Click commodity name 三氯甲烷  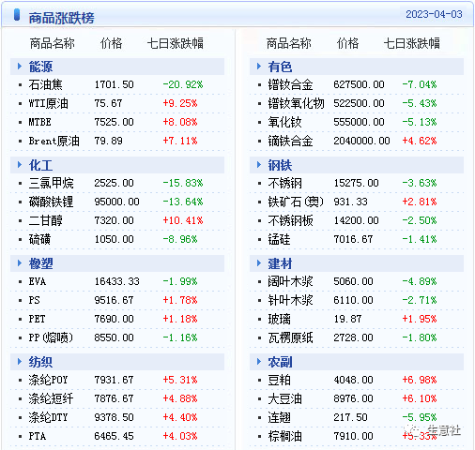[51, 183]
